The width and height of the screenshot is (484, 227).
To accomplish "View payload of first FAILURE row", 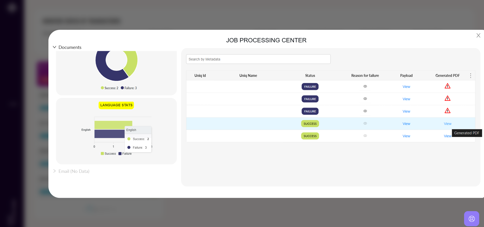I will [x=406, y=87].
